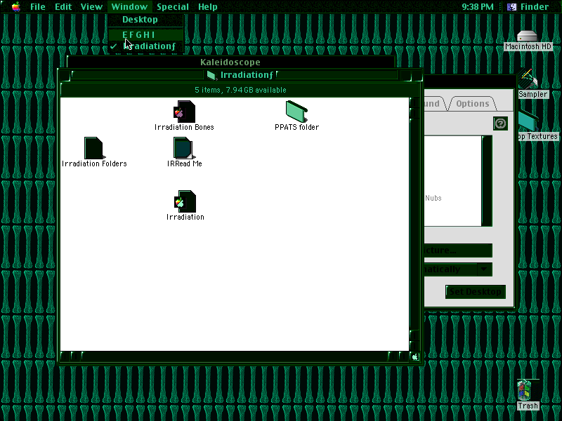The height and width of the screenshot is (421, 562).
Task: Click the folder proxy icon in Irradiationƒ title bar
Action: coord(212,75)
